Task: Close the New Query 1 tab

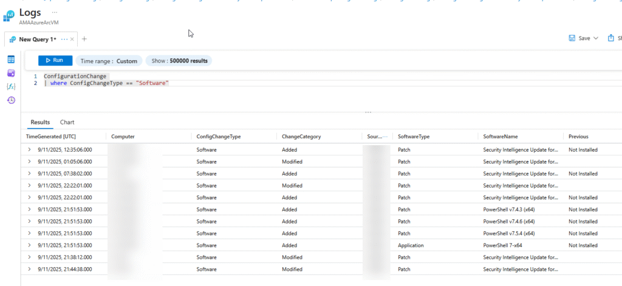Action: coord(73,39)
